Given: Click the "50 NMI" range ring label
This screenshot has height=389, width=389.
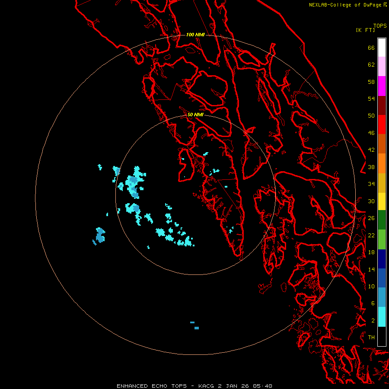Looking at the screenshot, I should 195,115.
